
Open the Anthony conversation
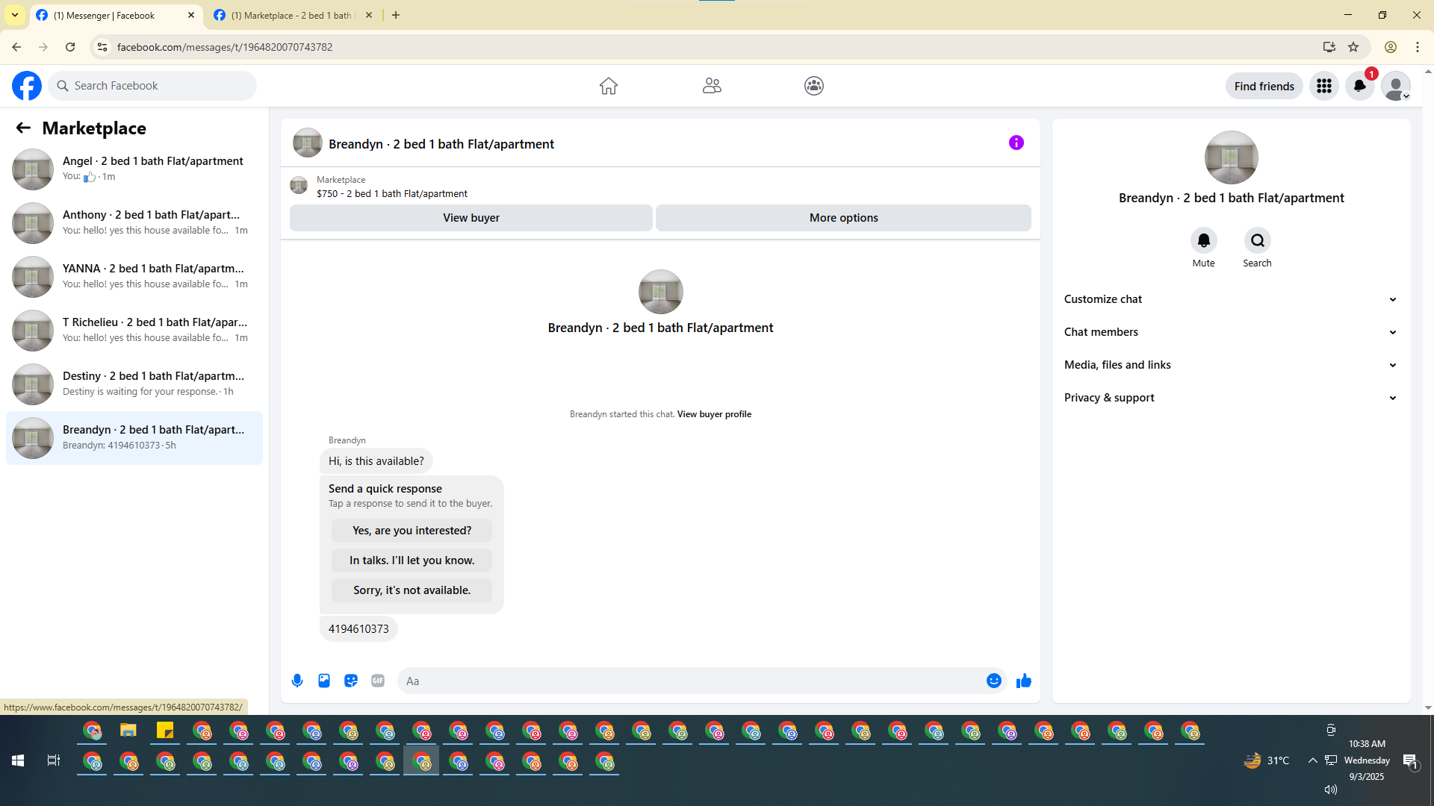tap(134, 222)
